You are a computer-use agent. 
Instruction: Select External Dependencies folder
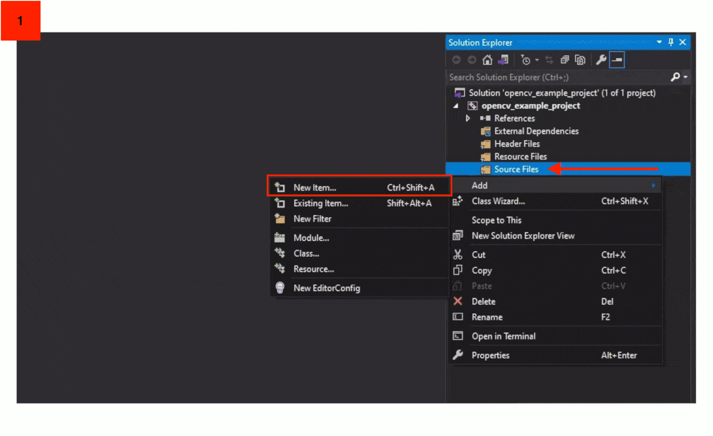point(536,131)
